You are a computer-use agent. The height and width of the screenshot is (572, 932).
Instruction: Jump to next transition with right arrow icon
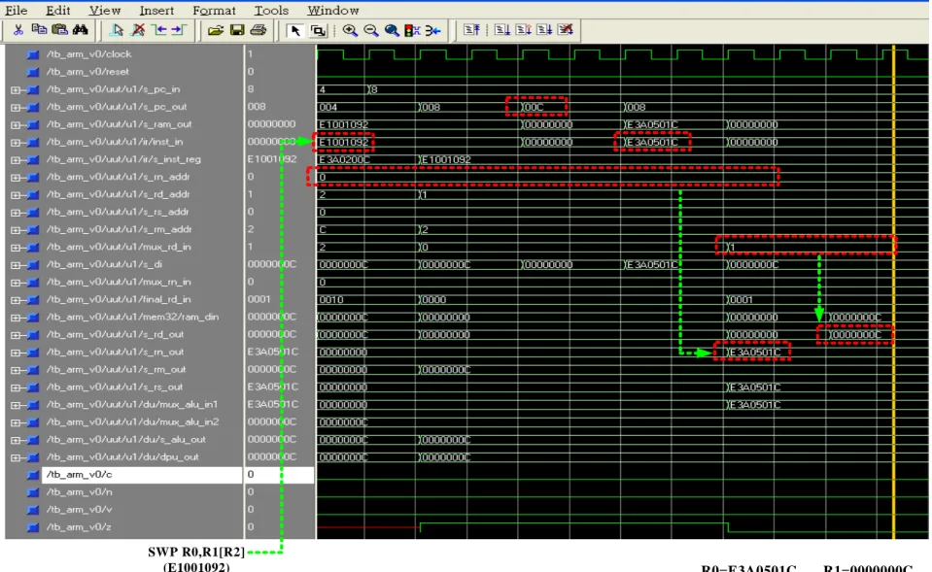(178, 30)
